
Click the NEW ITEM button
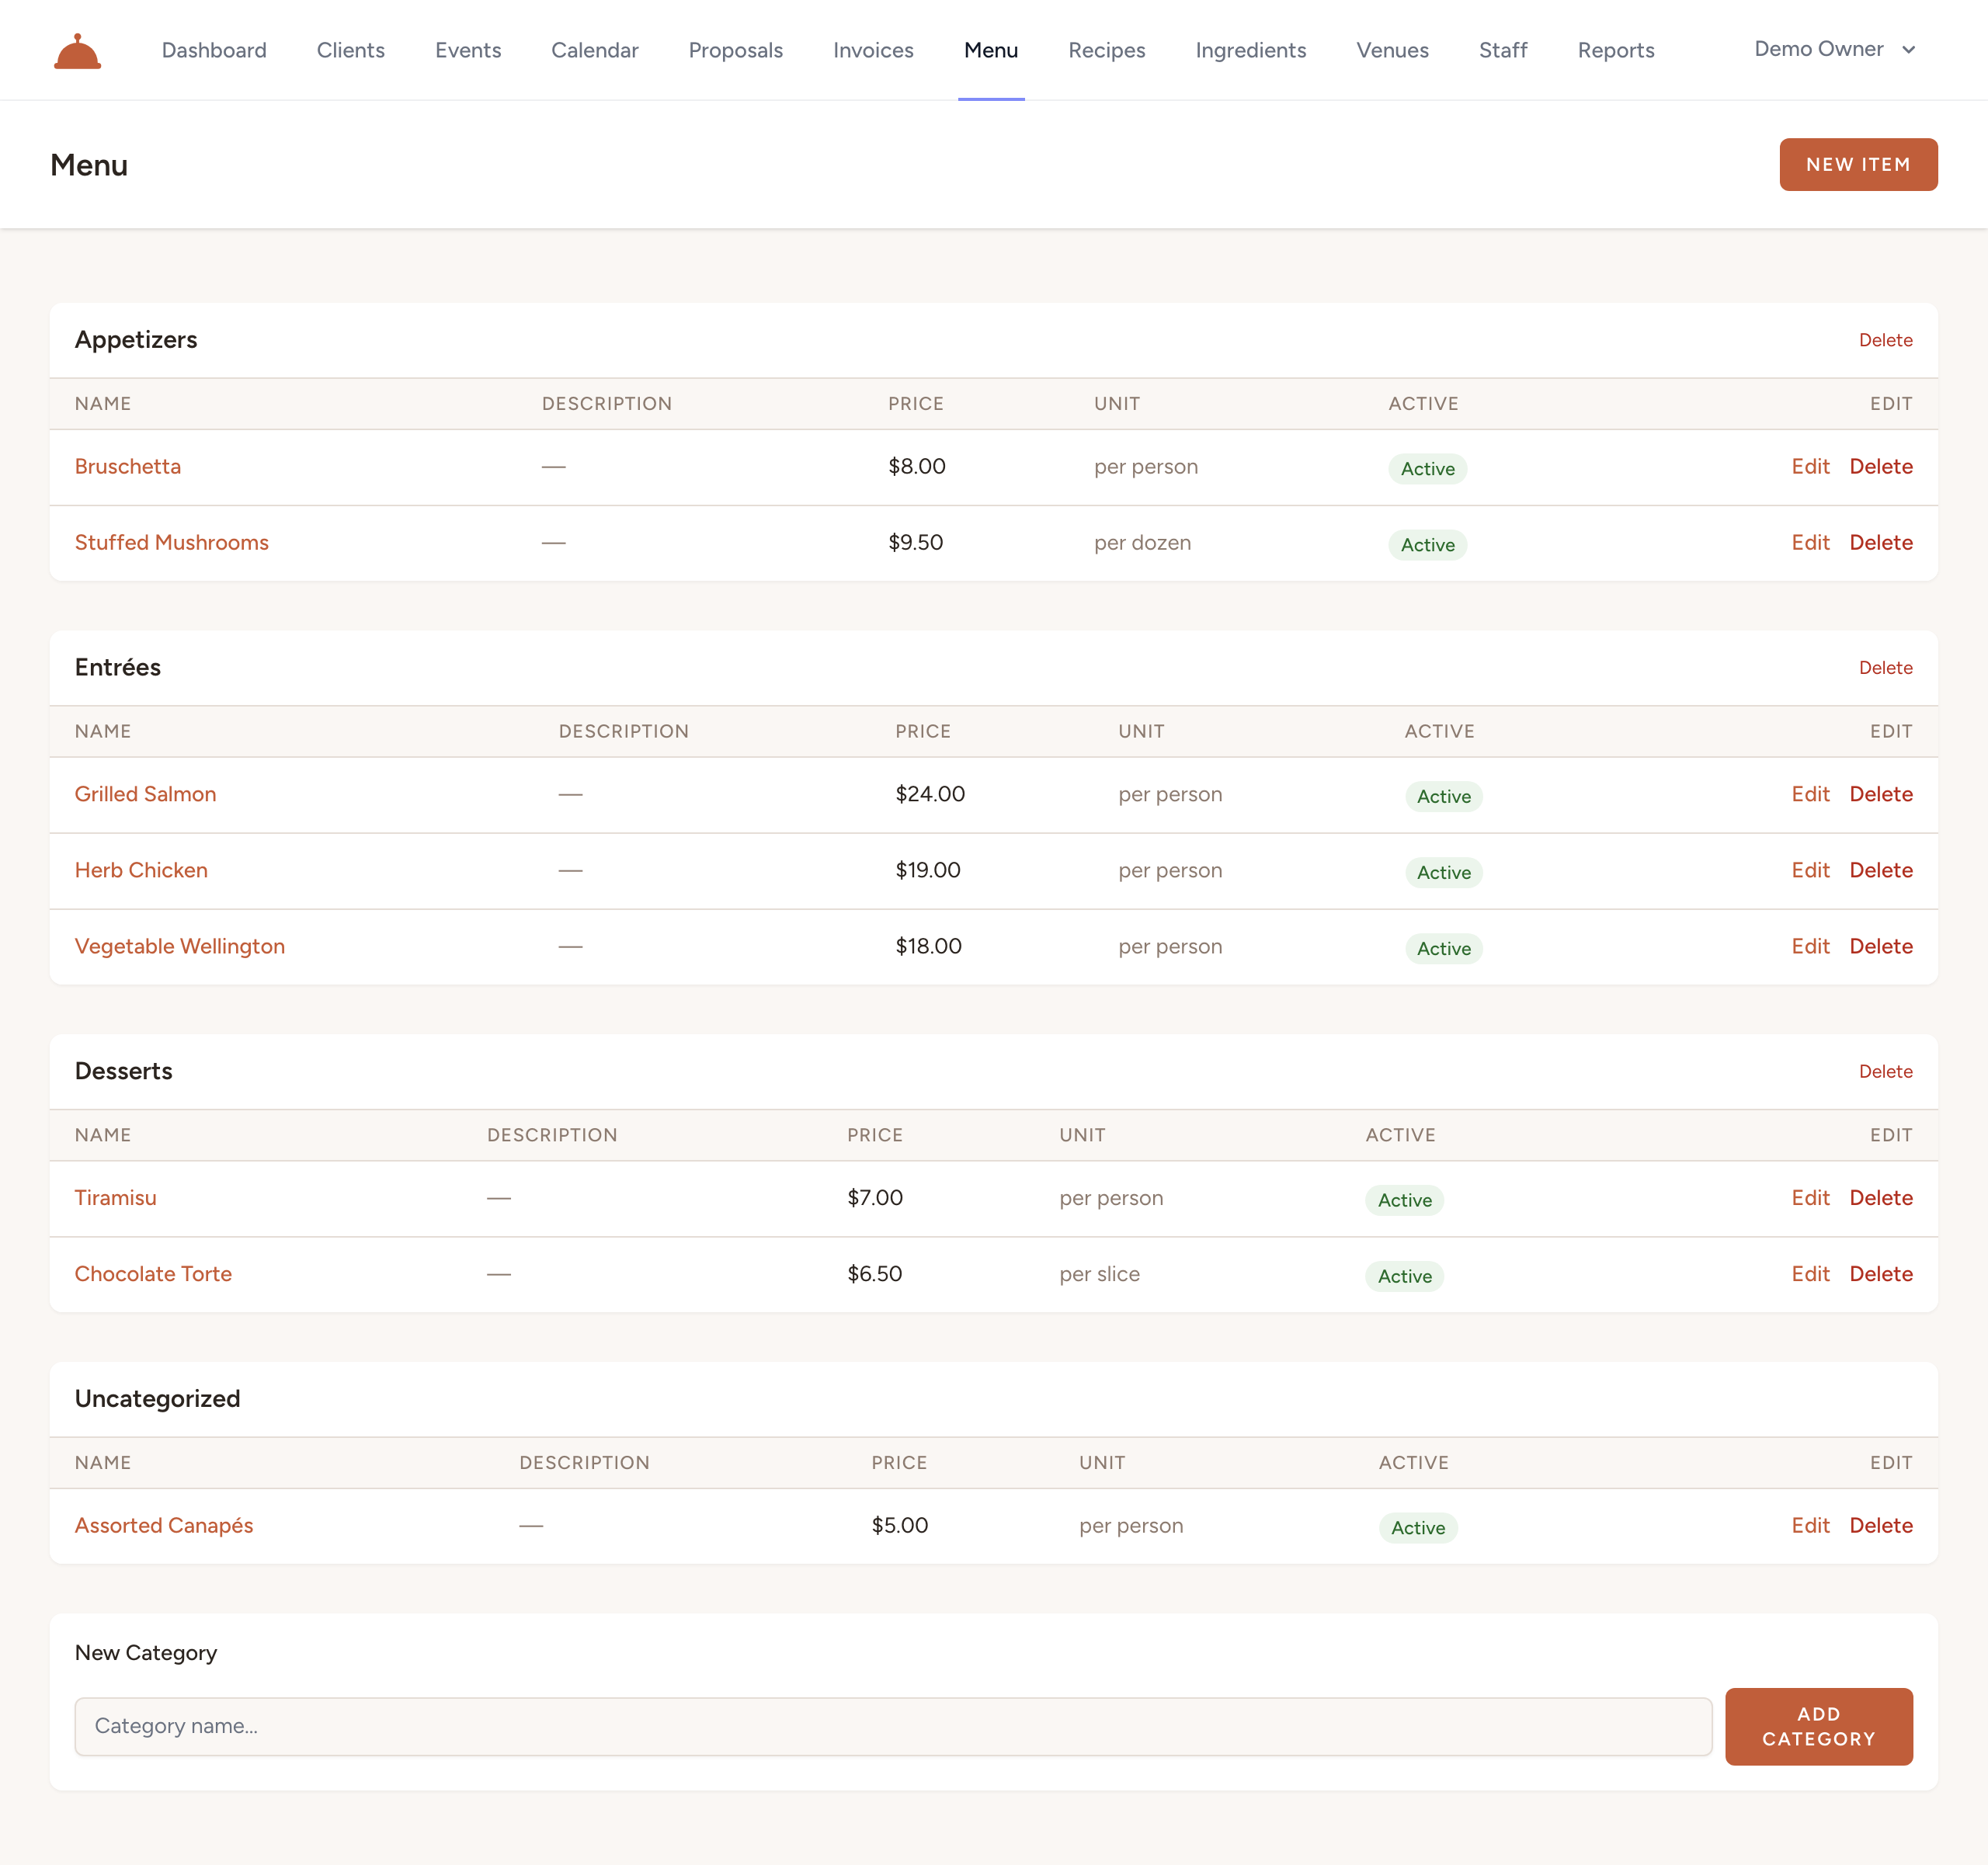click(1858, 164)
